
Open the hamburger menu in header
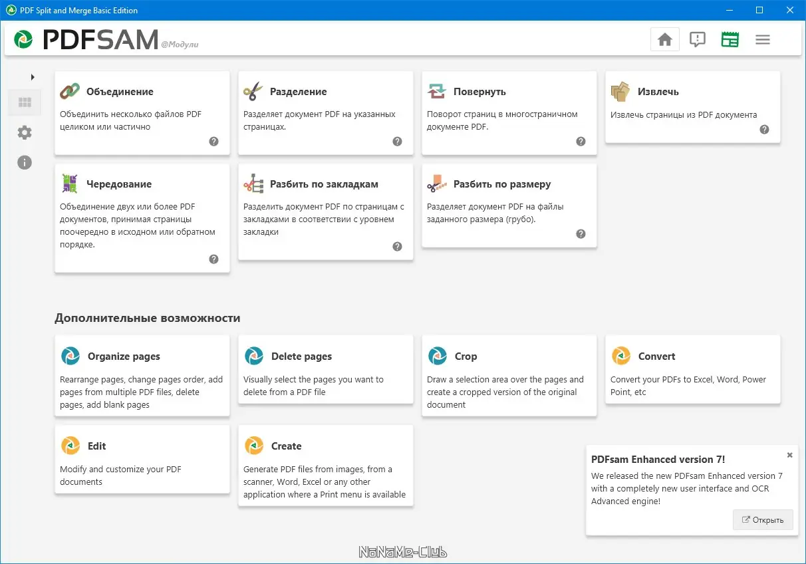(x=763, y=39)
